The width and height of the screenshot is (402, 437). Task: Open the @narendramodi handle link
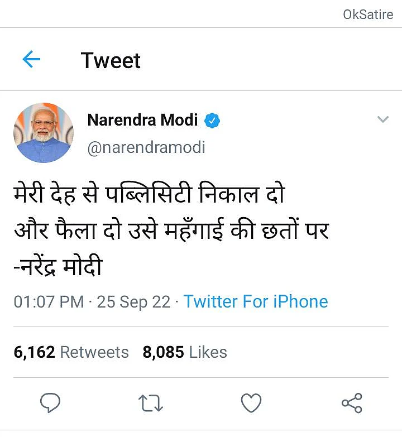click(146, 147)
